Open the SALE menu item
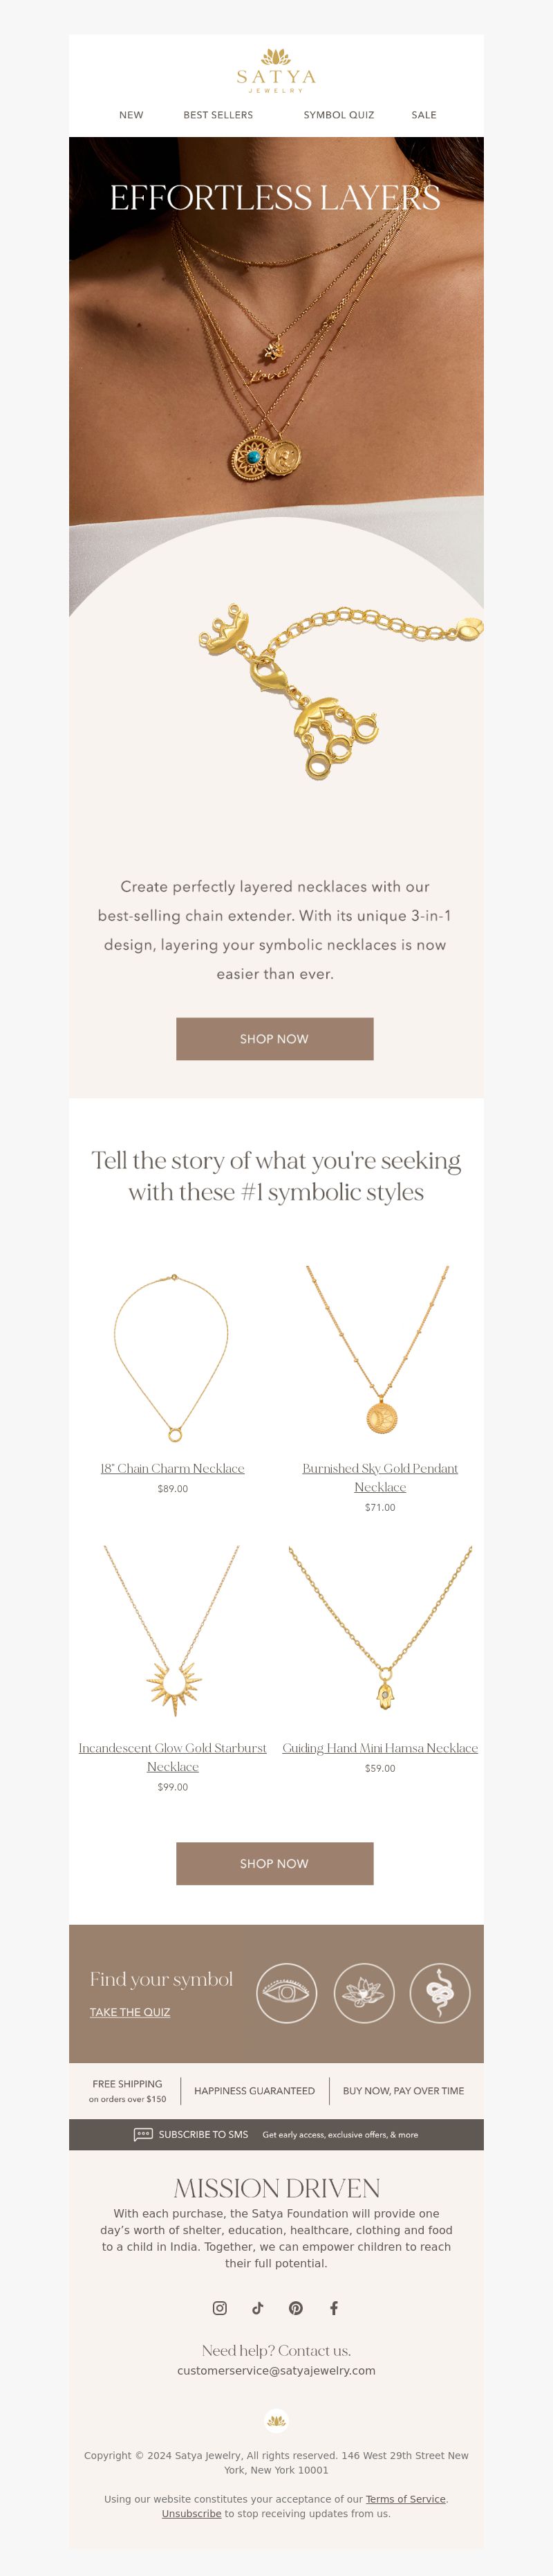This screenshot has width=553, height=2576. pyautogui.click(x=423, y=115)
